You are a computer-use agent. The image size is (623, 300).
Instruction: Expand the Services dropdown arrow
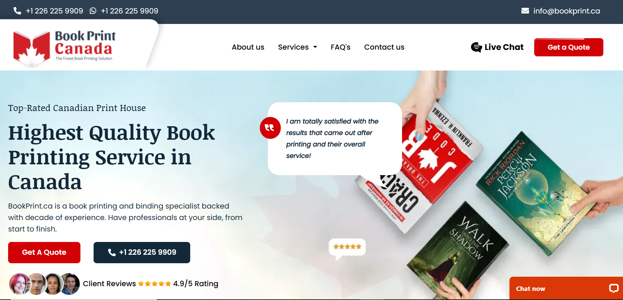(315, 47)
